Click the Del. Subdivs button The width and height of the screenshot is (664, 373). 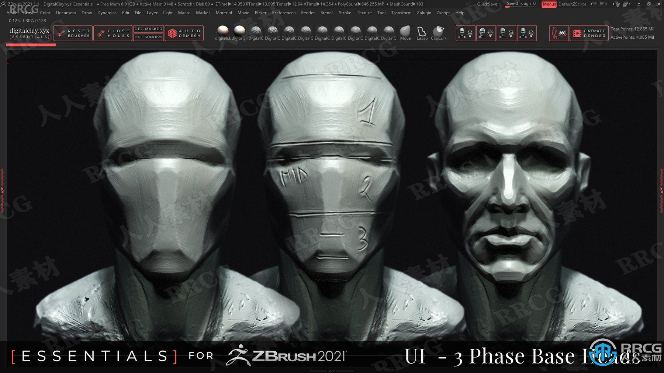coord(148,37)
